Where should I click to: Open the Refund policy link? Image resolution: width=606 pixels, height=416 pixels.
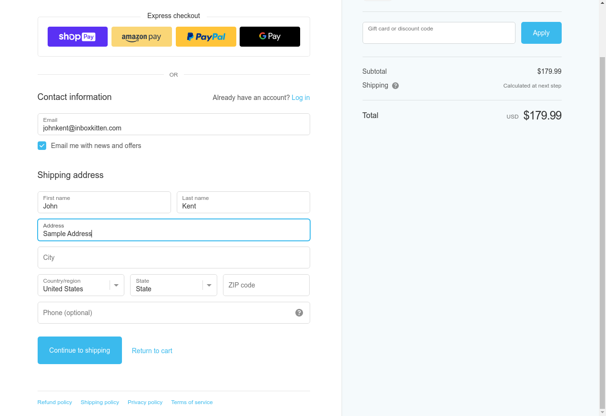tap(55, 402)
